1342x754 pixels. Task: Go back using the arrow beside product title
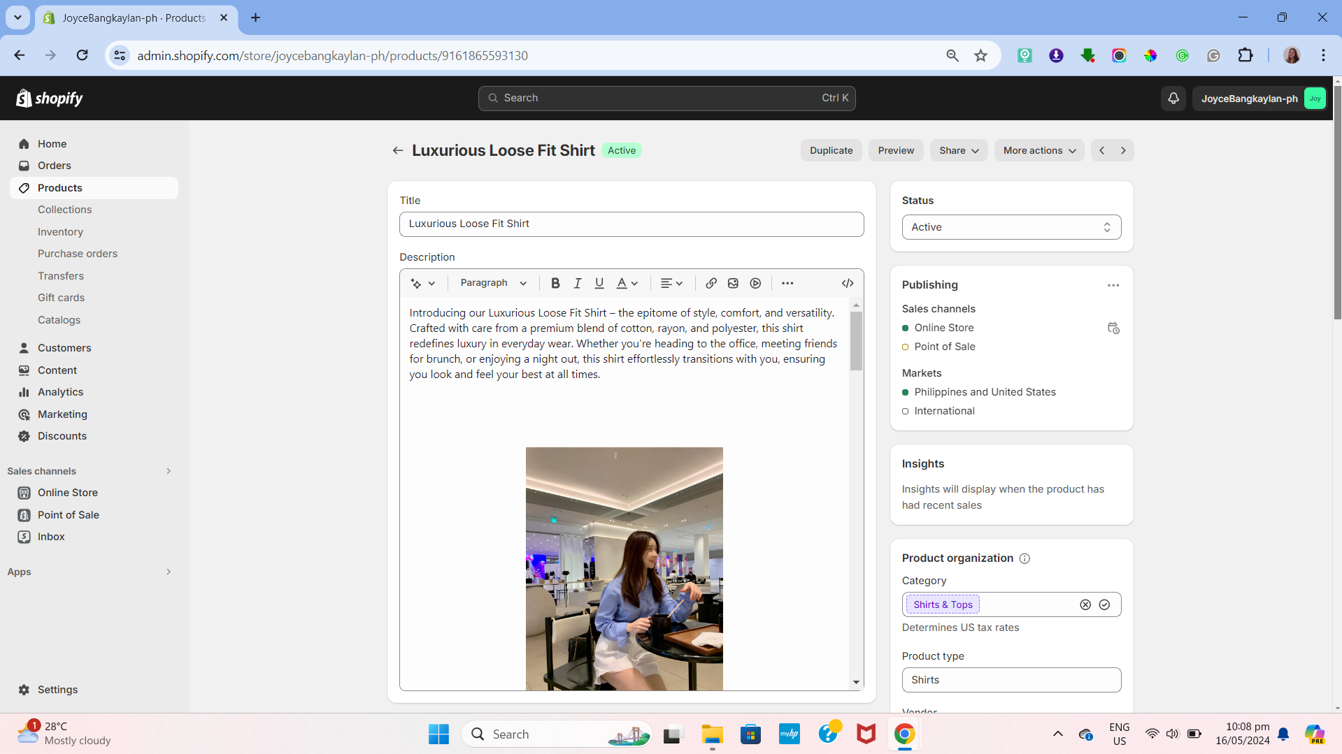point(398,150)
